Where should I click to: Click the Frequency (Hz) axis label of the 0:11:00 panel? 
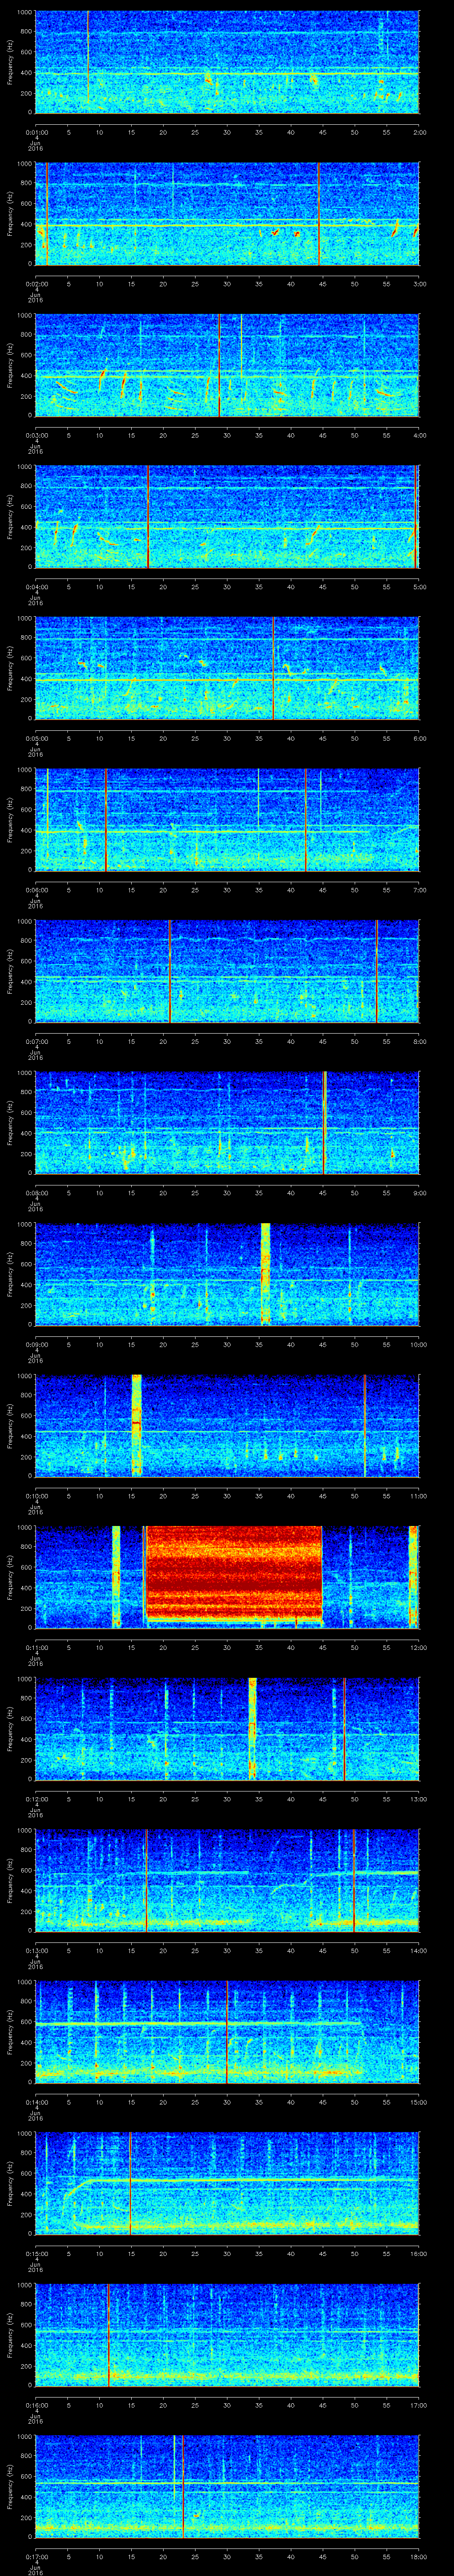point(11,1577)
